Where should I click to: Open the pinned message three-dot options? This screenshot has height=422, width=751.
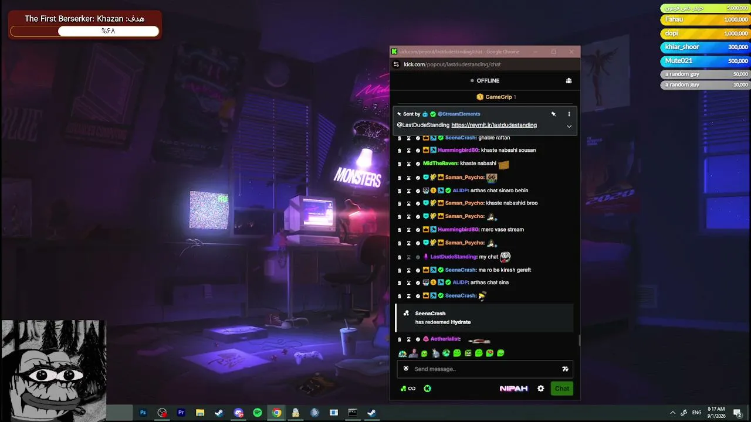569,114
